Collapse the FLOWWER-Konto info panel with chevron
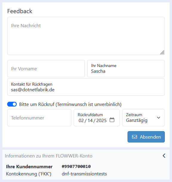Screen dimensions: 172x182 (164, 156)
